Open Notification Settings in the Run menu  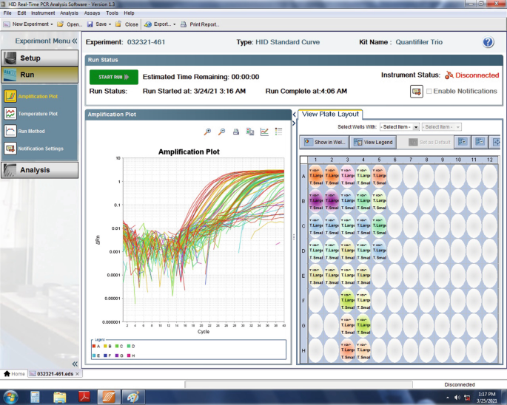[x=42, y=149]
